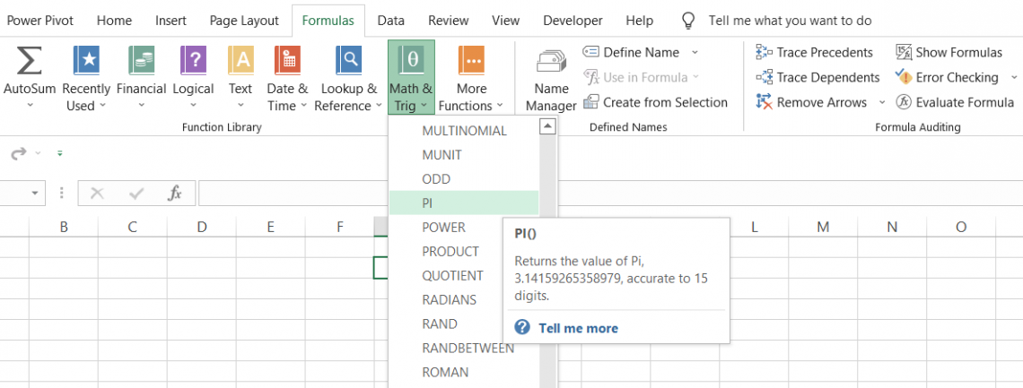Expand the Define Name dropdown arrow

[x=695, y=52]
